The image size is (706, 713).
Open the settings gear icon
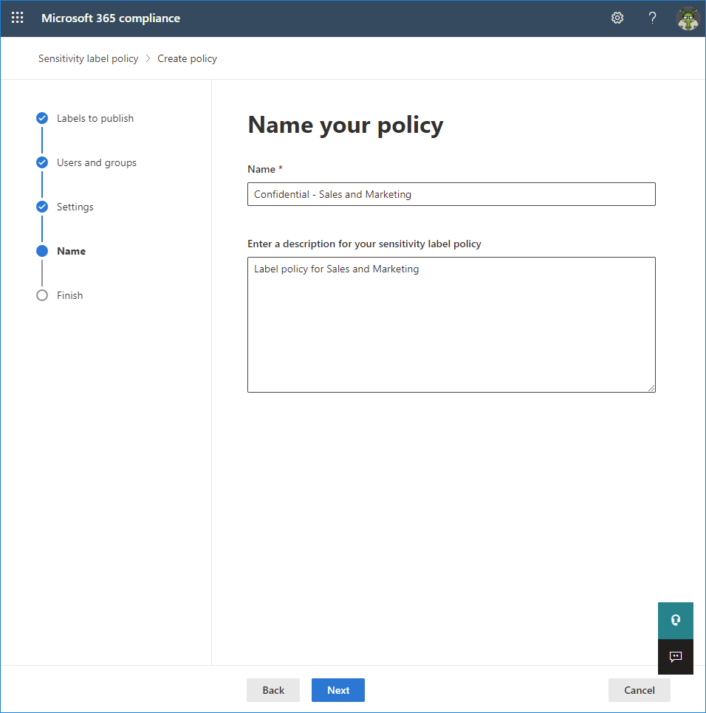pyautogui.click(x=617, y=18)
